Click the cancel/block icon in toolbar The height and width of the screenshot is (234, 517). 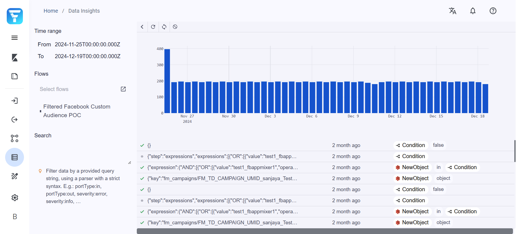point(175,27)
